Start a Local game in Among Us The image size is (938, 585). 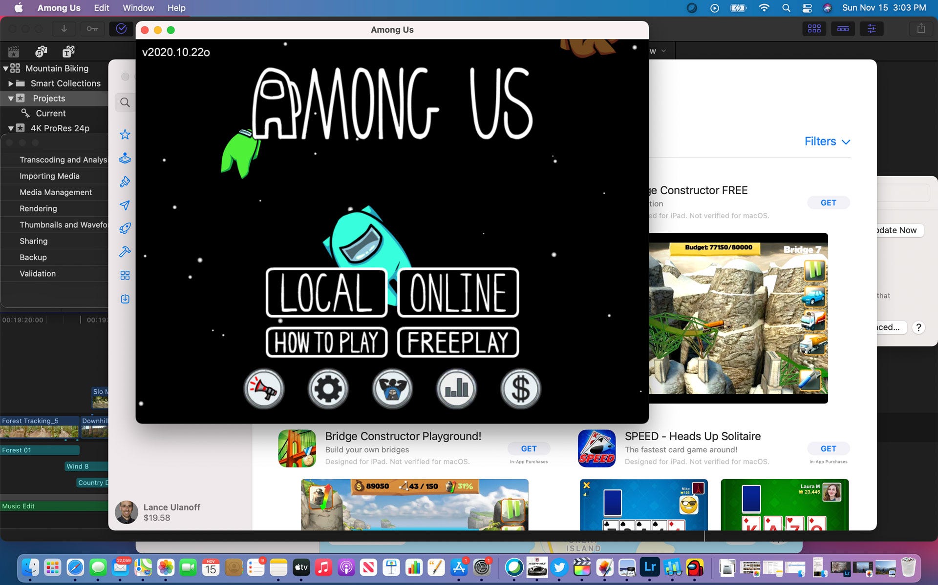pos(326,292)
